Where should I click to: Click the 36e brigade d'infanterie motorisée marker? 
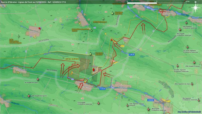click(148, 109)
